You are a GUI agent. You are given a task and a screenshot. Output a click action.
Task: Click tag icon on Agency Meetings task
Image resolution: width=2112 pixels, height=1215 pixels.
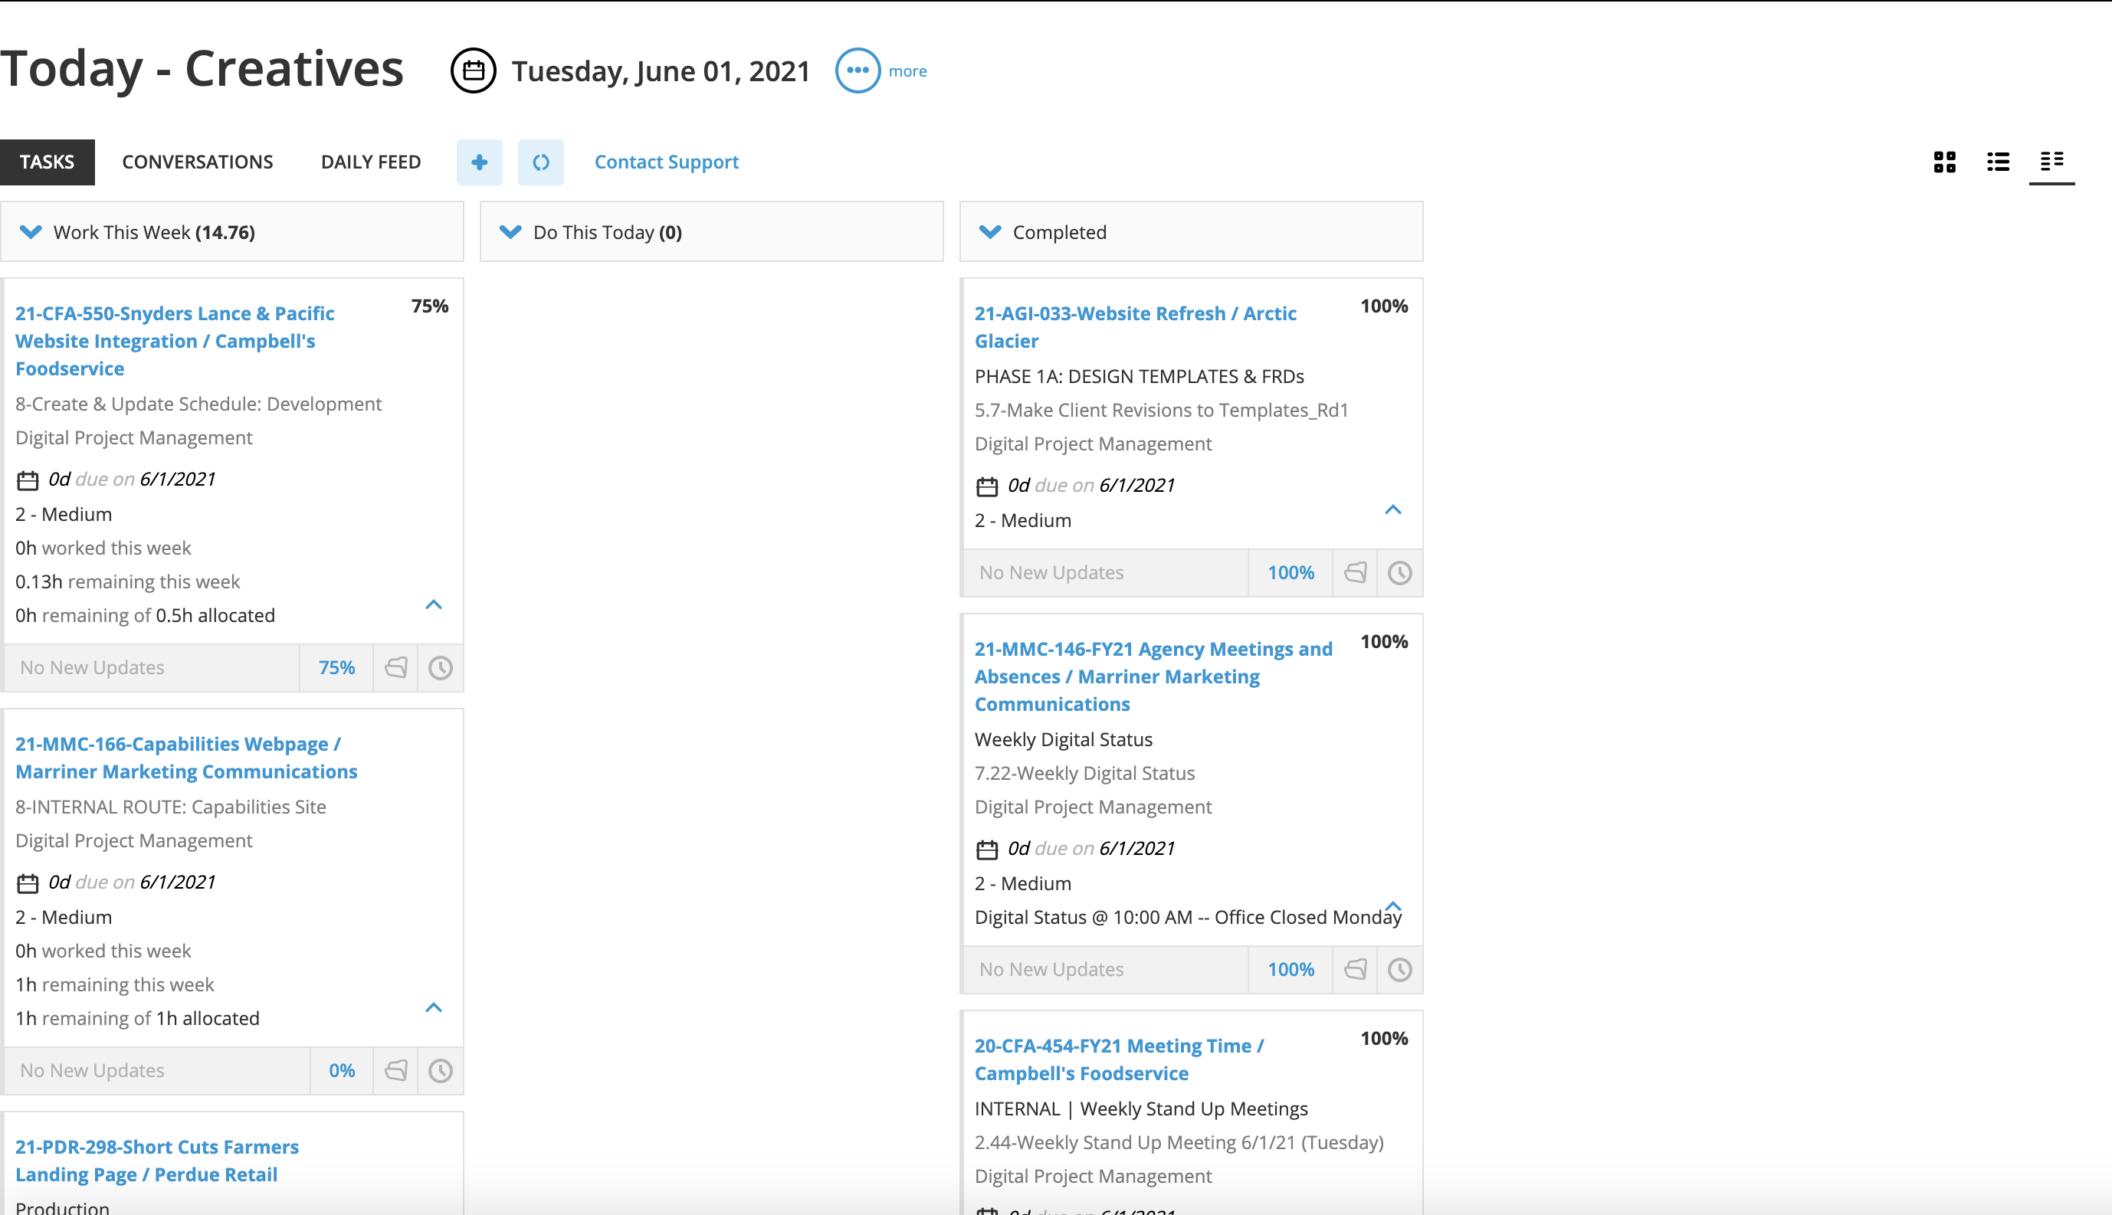point(1355,970)
